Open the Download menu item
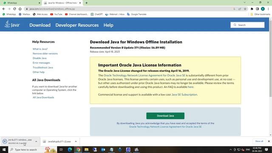The height and width of the screenshot is (153, 272). click(x=40, y=25)
